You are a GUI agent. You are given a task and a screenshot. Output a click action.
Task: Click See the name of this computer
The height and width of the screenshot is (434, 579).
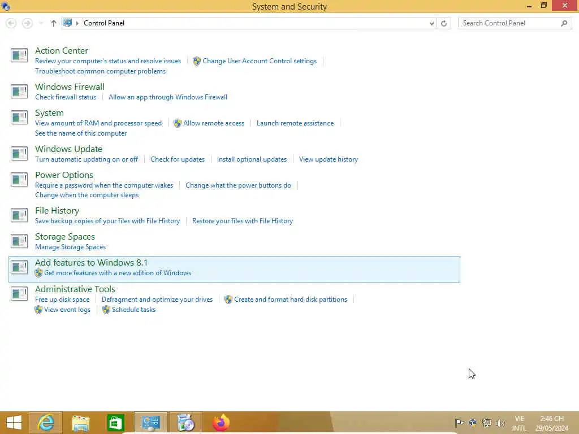(x=81, y=133)
